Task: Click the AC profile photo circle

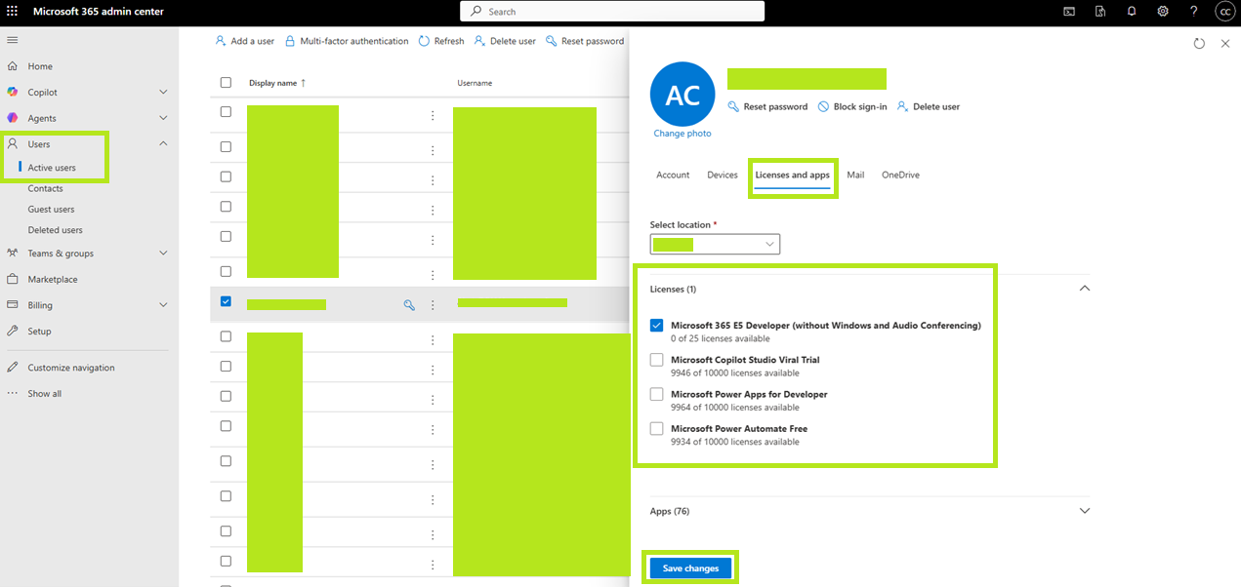Action: 683,95
